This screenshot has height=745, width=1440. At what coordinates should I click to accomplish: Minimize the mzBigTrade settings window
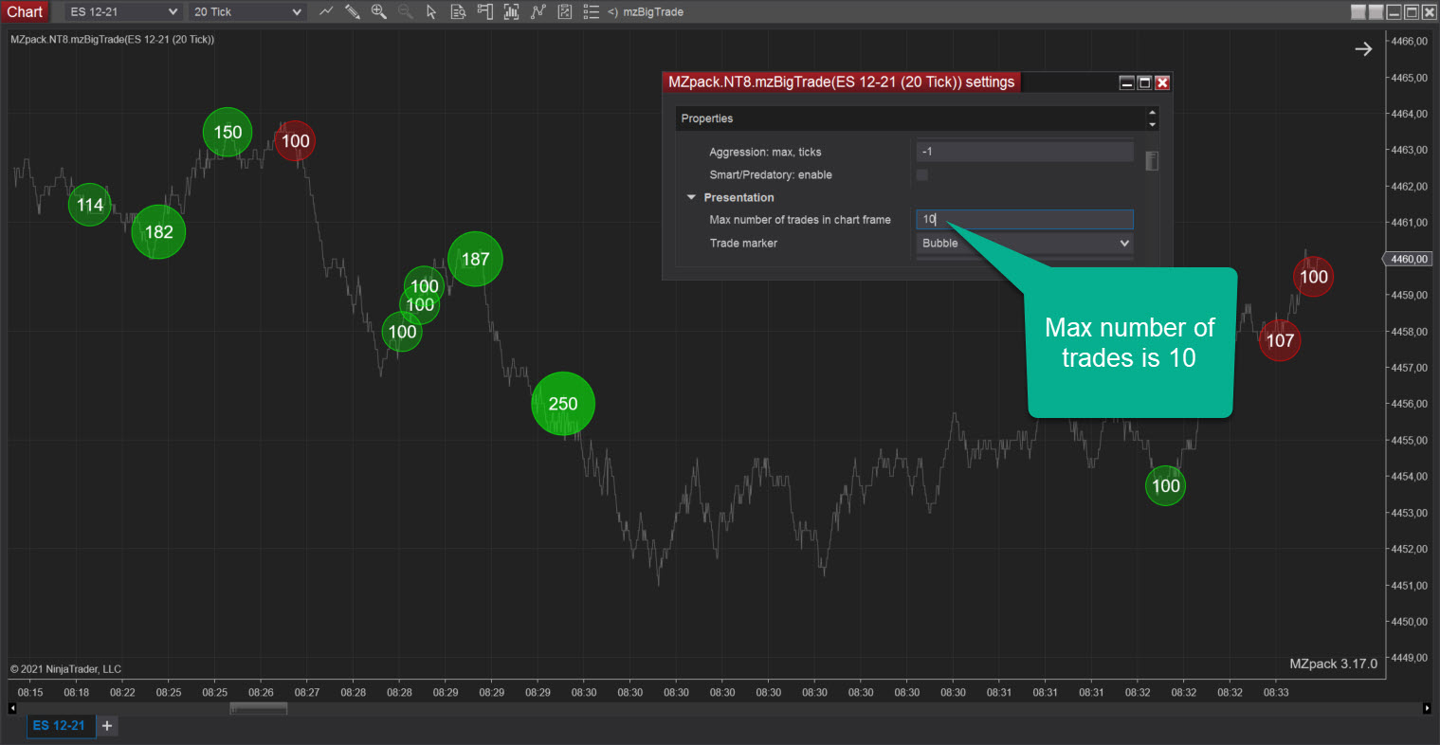pyautogui.click(x=1127, y=82)
